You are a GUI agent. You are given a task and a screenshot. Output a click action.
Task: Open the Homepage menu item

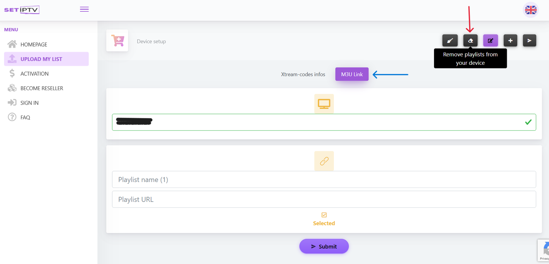(34, 45)
